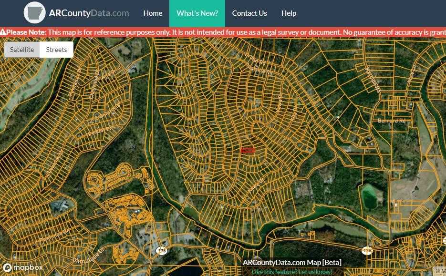Open the Home page
This screenshot has height=276, width=446.
153,13
